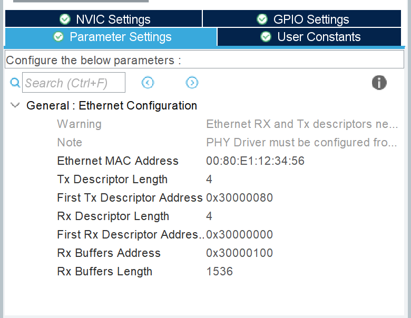Switch to GPIO Settings tab

coord(311,19)
